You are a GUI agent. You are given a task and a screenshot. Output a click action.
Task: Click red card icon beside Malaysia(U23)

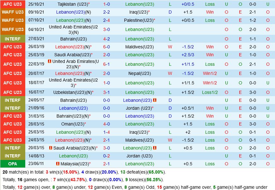coord(57,164)
